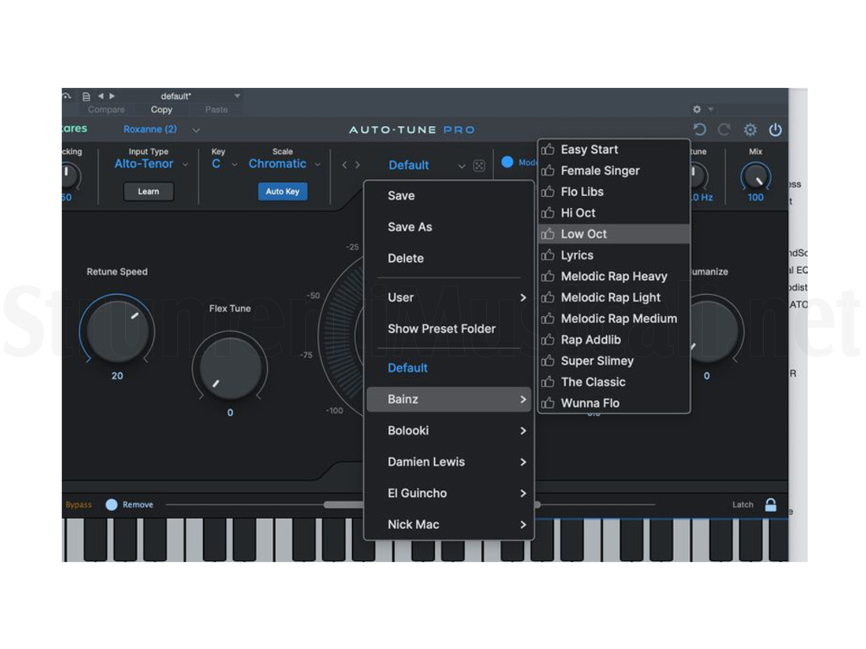Screen dimensions: 866x649
Task: Click the blue Mode radio indicator
Action: point(507,163)
